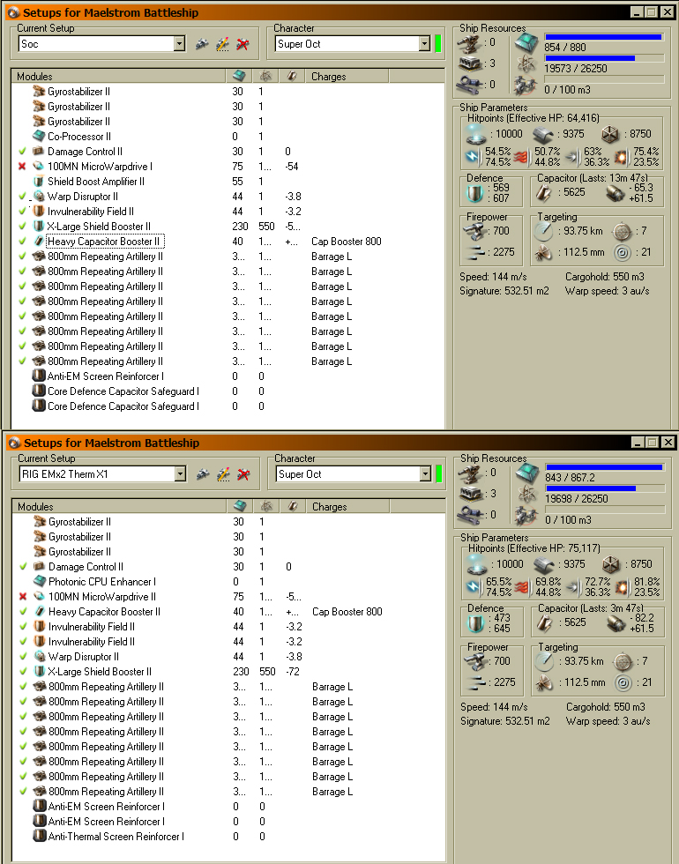
Task: Open the Current Setup dropdown showing RIG EMx2 Therm X1
Action: (180, 474)
